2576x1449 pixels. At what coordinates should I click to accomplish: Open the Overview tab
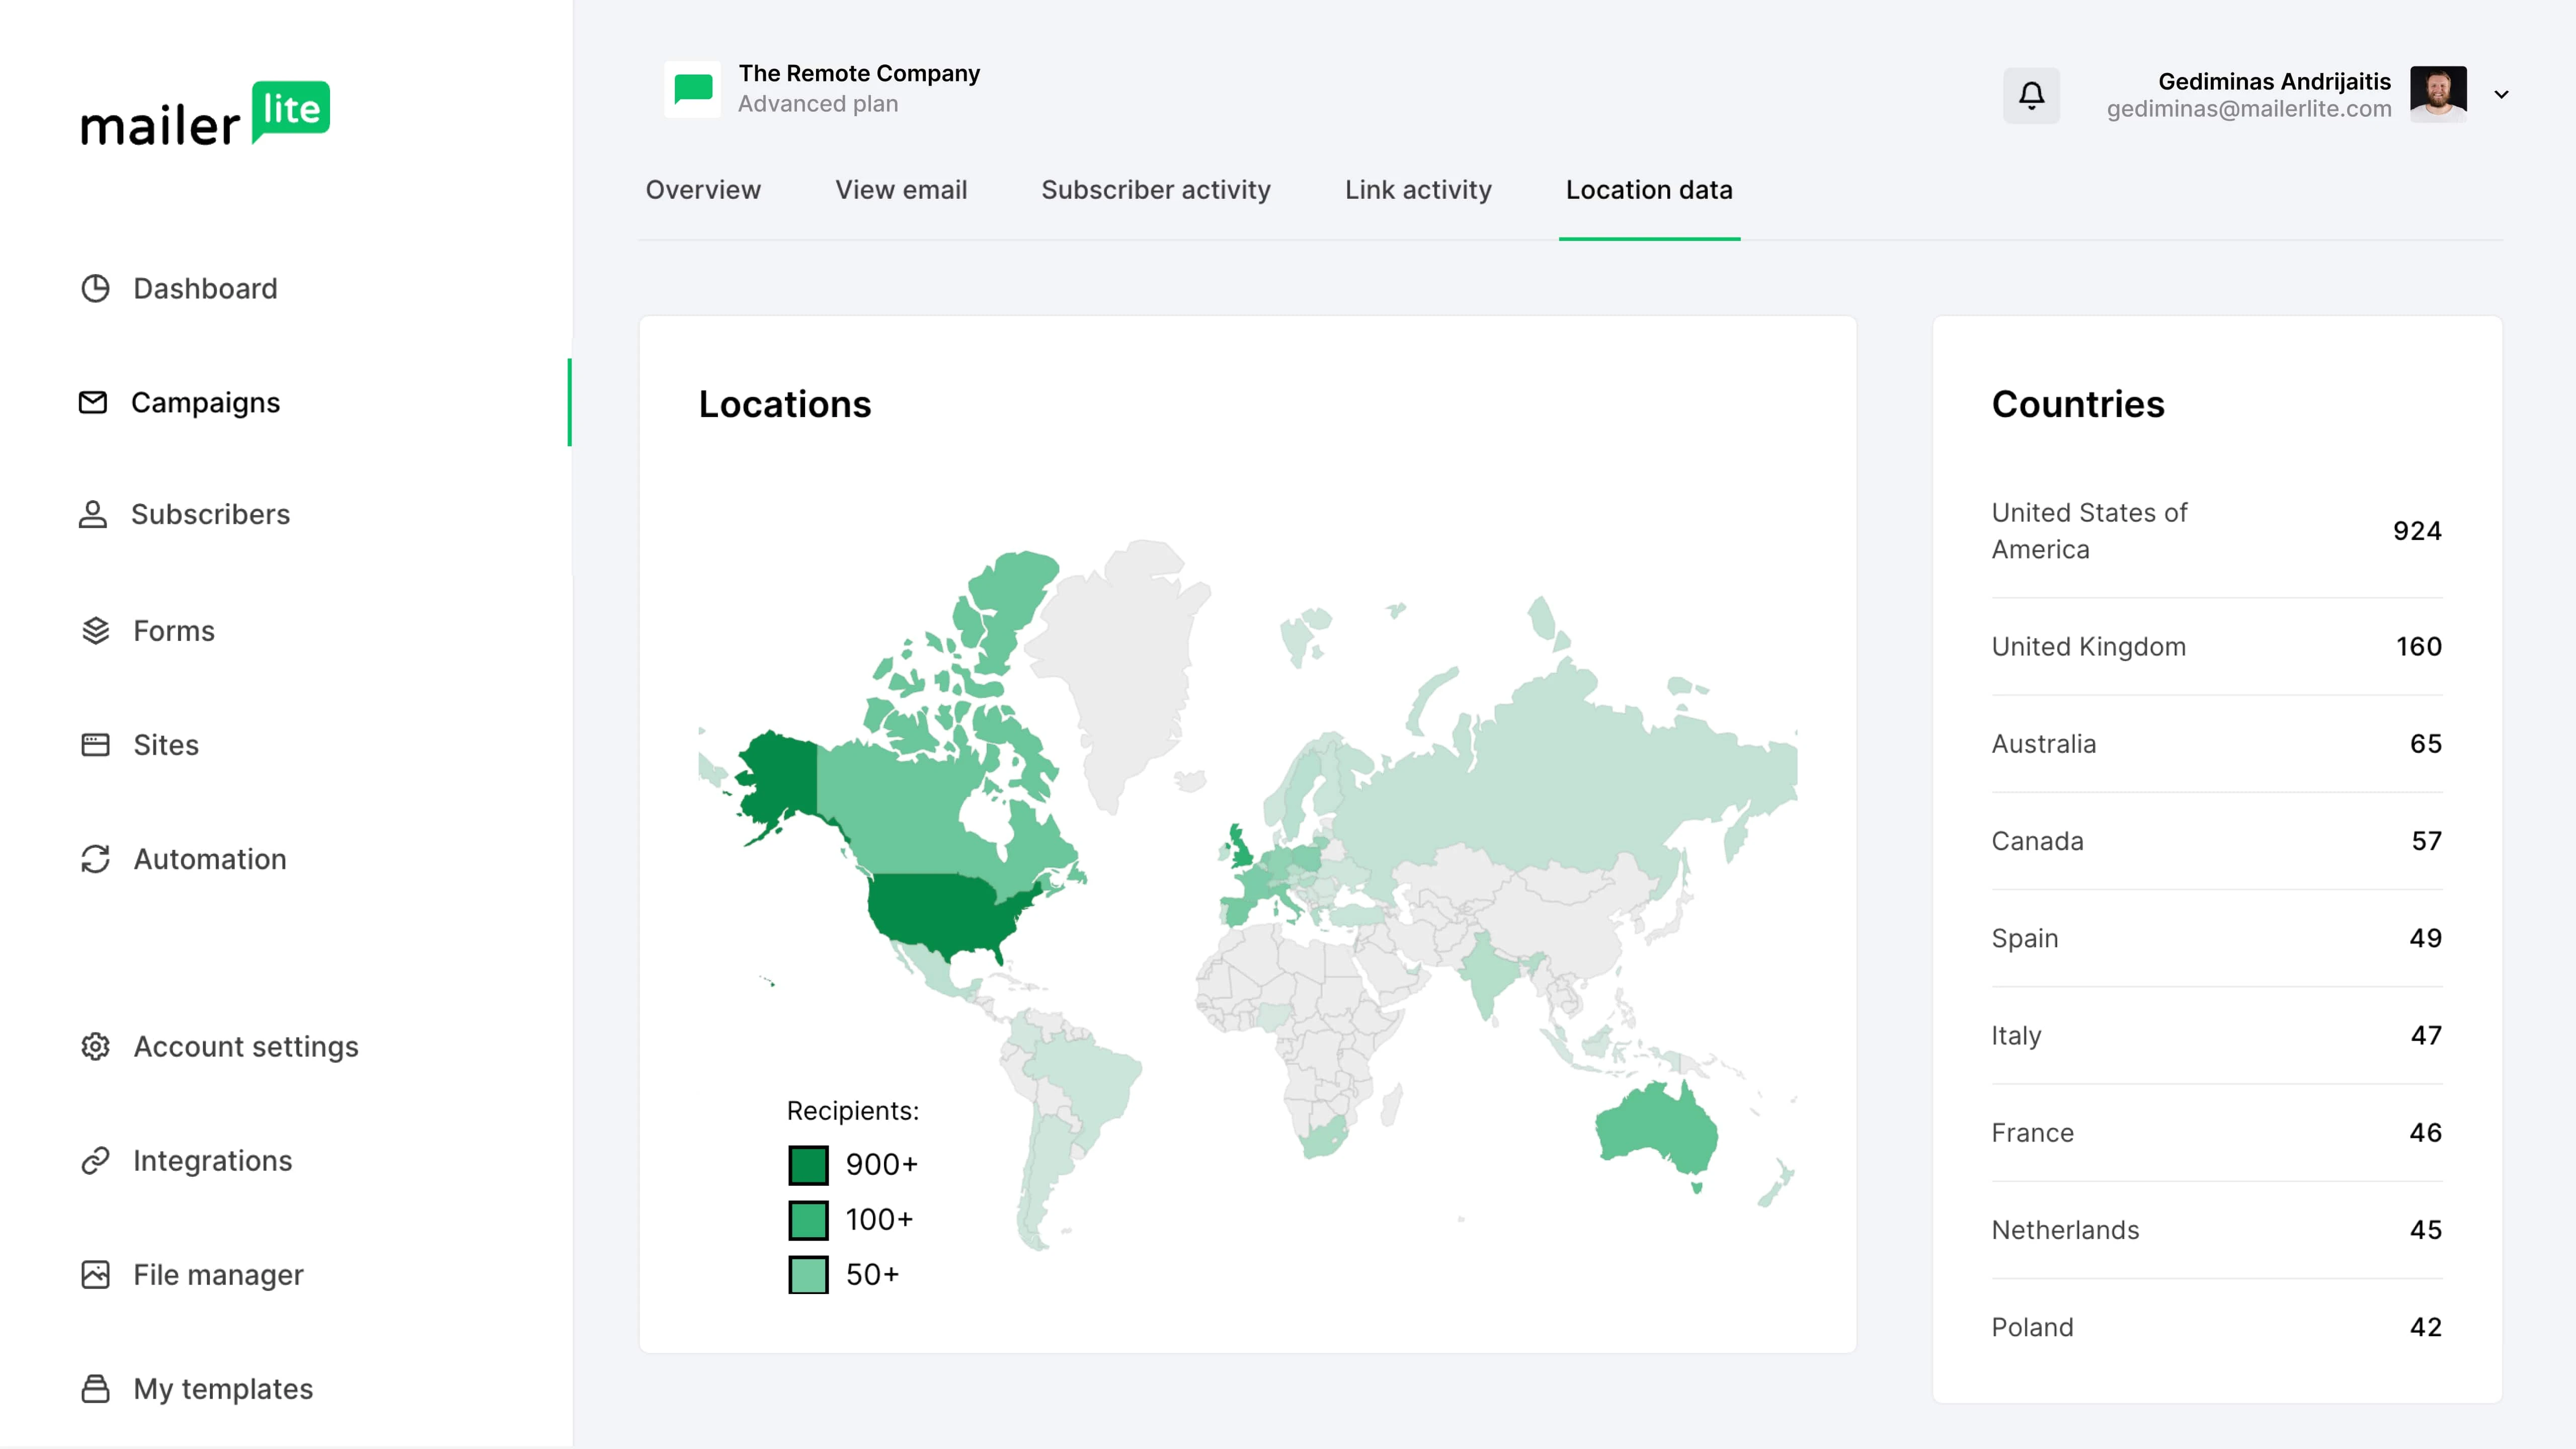coord(702,190)
